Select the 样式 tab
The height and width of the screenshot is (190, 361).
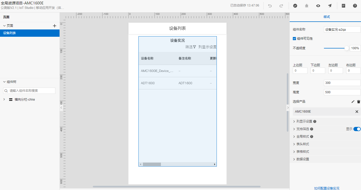(327, 17)
